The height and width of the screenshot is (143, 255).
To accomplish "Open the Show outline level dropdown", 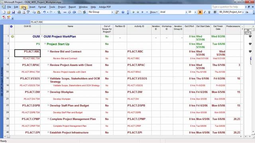I will coord(154,12).
